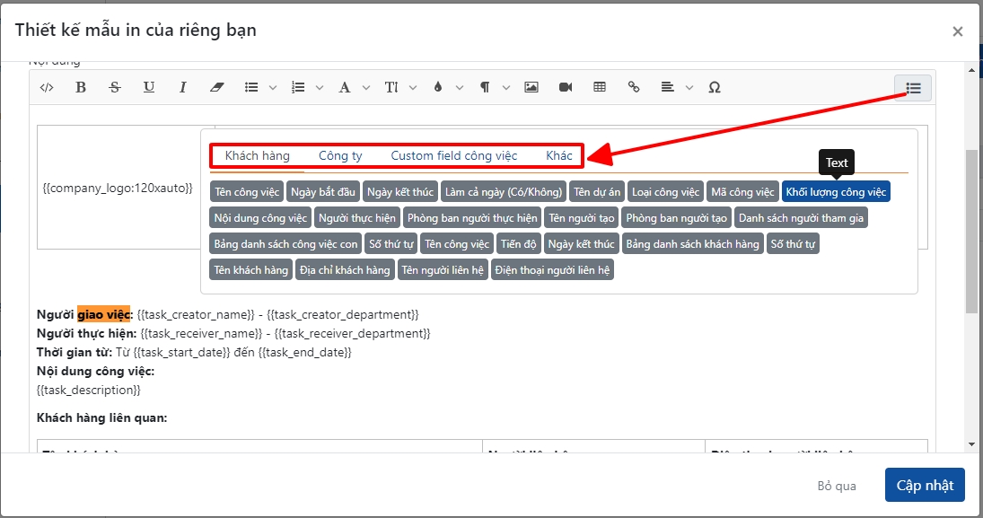
Task: Apply bold formatting
Action: (x=81, y=87)
